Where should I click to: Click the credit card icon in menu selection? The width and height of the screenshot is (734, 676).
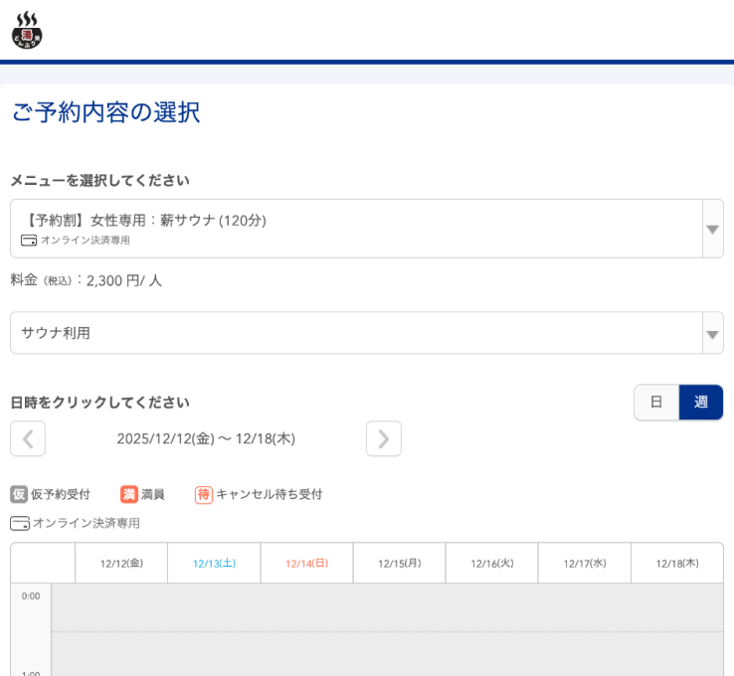pyautogui.click(x=29, y=241)
